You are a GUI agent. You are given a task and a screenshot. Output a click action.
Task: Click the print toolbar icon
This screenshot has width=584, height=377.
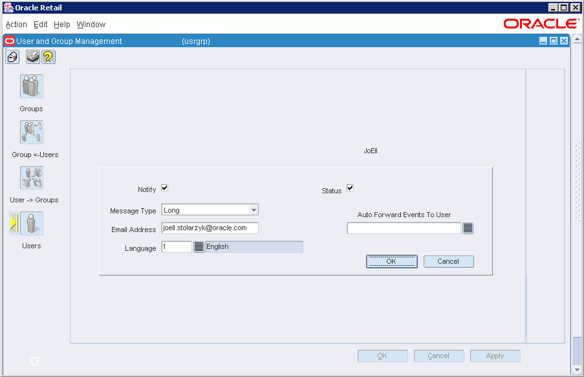click(33, 57)
